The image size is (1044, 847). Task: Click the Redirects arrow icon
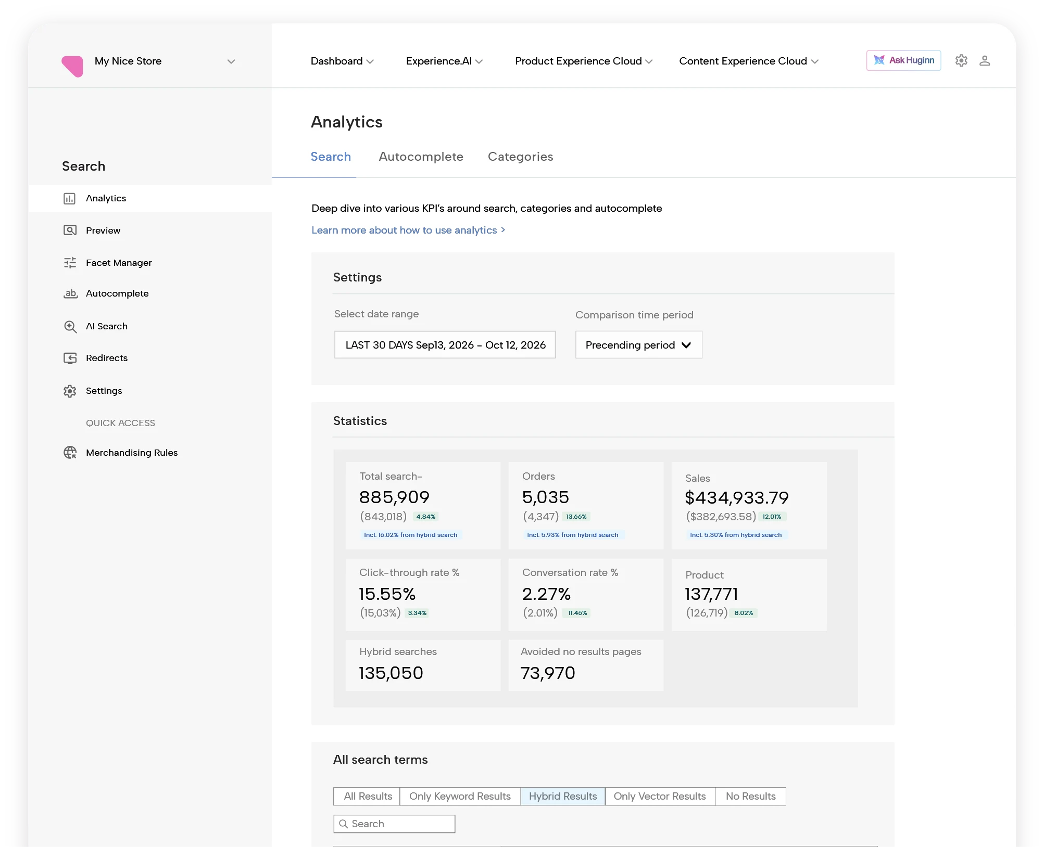point(70,358)
